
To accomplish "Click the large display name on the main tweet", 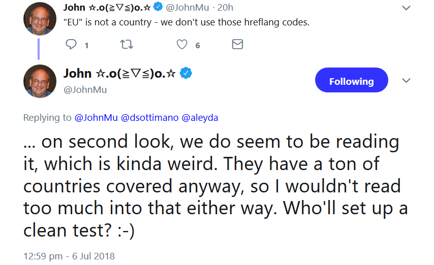I will (x=120, y=73).
